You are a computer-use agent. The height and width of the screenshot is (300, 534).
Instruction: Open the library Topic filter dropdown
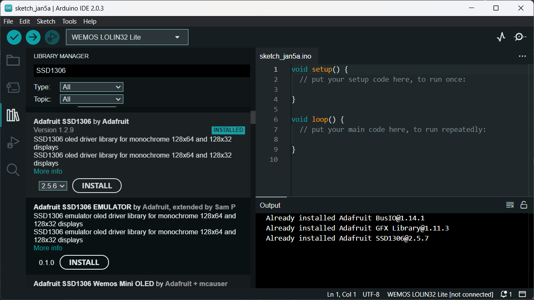coord(92,99)
